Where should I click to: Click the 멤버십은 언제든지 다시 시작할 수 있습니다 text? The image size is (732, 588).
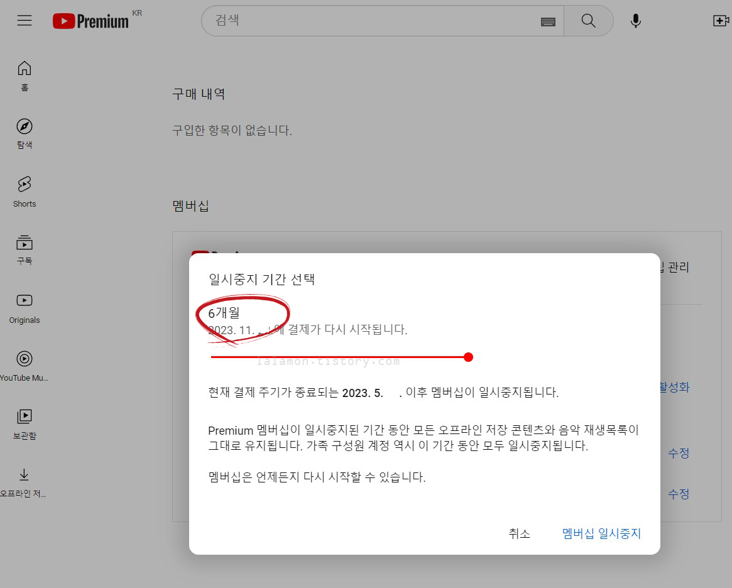(317, 477)
